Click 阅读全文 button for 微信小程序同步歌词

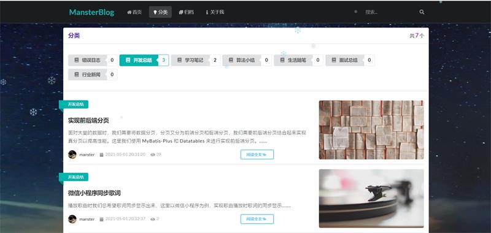pyautogui.click(x=257, y=219)
